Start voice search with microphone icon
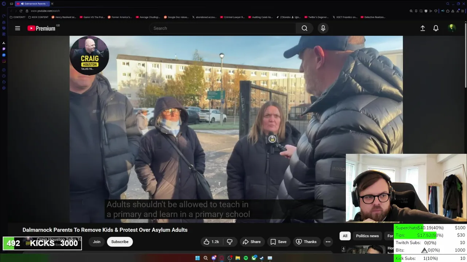The width and height of the screenshot is (467, 262). (x=323, y=28)
